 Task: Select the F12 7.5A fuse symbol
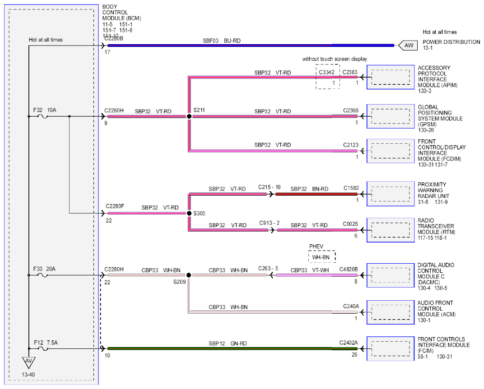tap(42, 348)
